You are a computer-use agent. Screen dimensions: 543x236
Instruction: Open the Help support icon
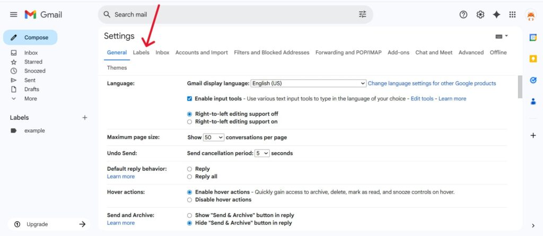(463, 14)
